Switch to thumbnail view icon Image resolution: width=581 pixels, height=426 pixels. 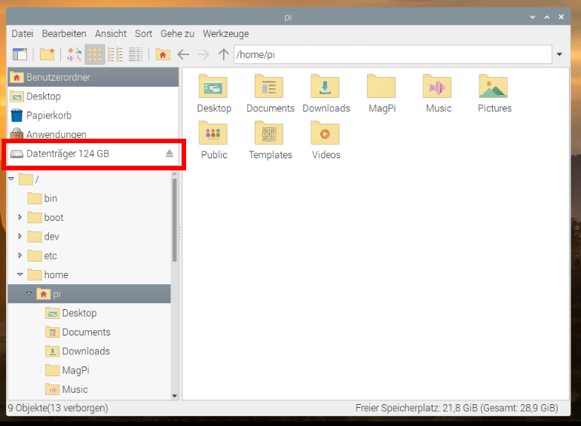click(75, 54)
